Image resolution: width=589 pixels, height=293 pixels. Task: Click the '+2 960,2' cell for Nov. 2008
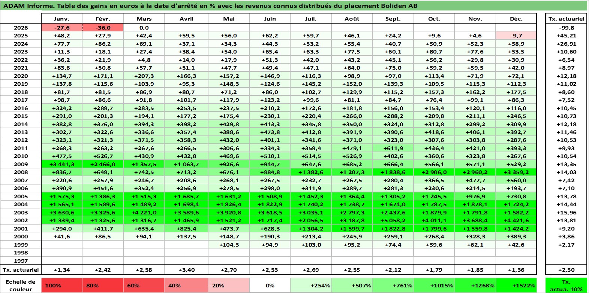point(475,172)
